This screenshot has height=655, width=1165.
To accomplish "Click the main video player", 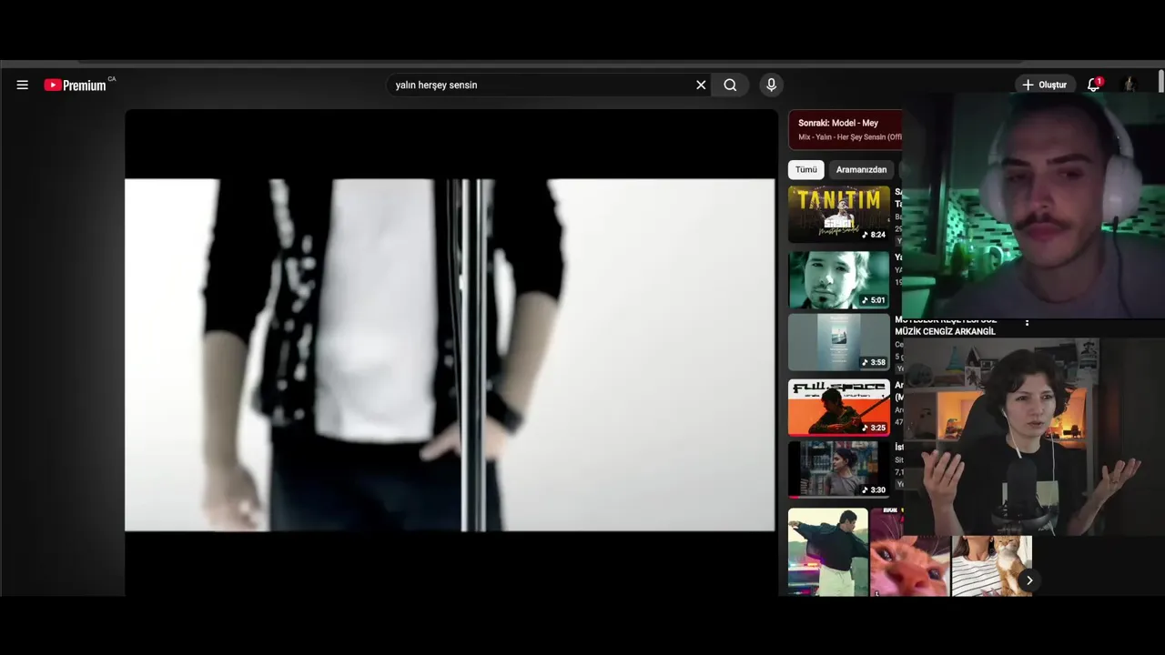I will click(451, 353).
